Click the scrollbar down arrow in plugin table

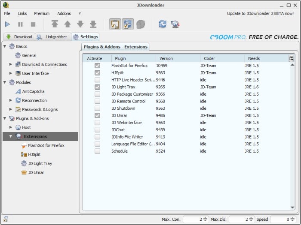(292, 207)
